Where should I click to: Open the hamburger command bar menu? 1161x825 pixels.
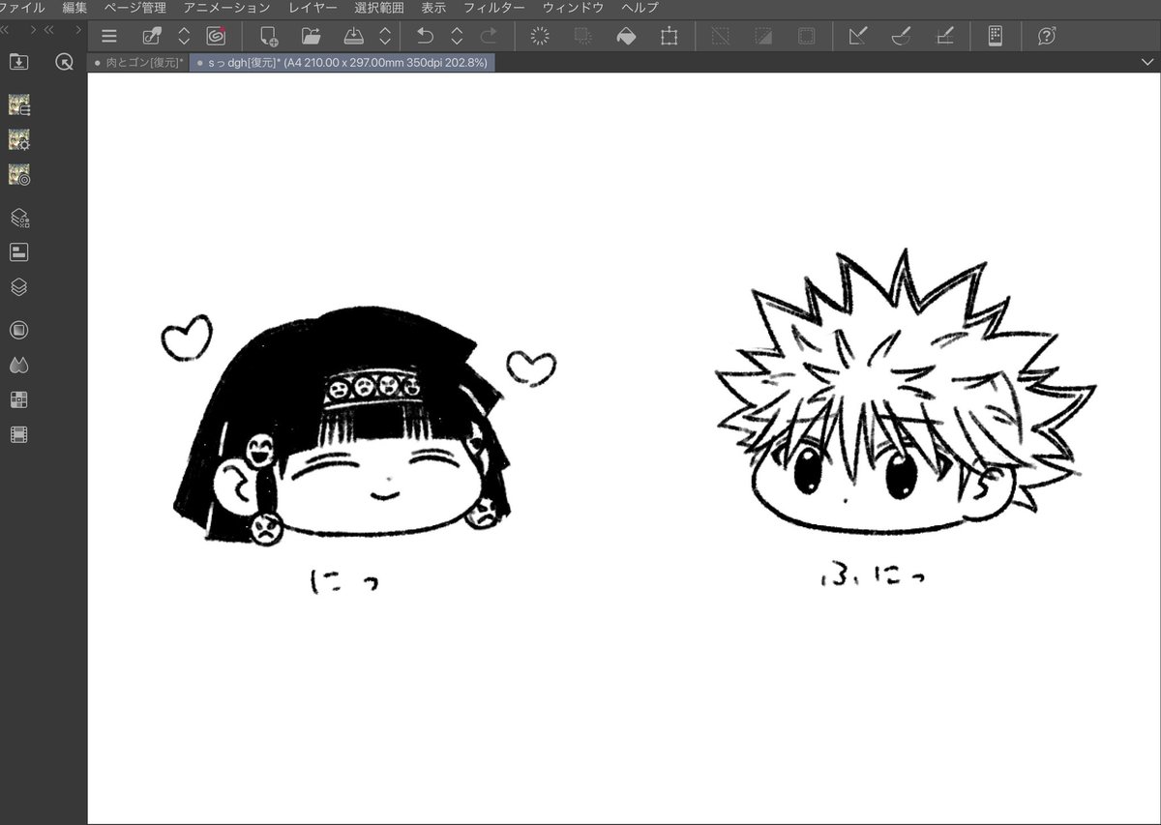pyautogui.click(x=109, y=37)
